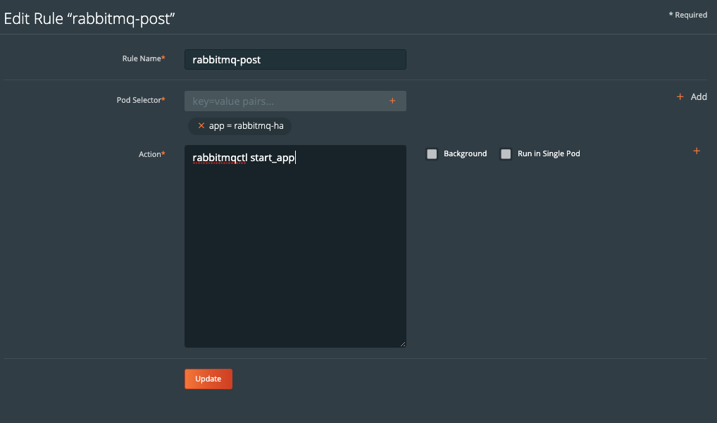Click the Background label text
This screenshot has height=423, width=717.
pyautogui.click(x=465, y=153)
